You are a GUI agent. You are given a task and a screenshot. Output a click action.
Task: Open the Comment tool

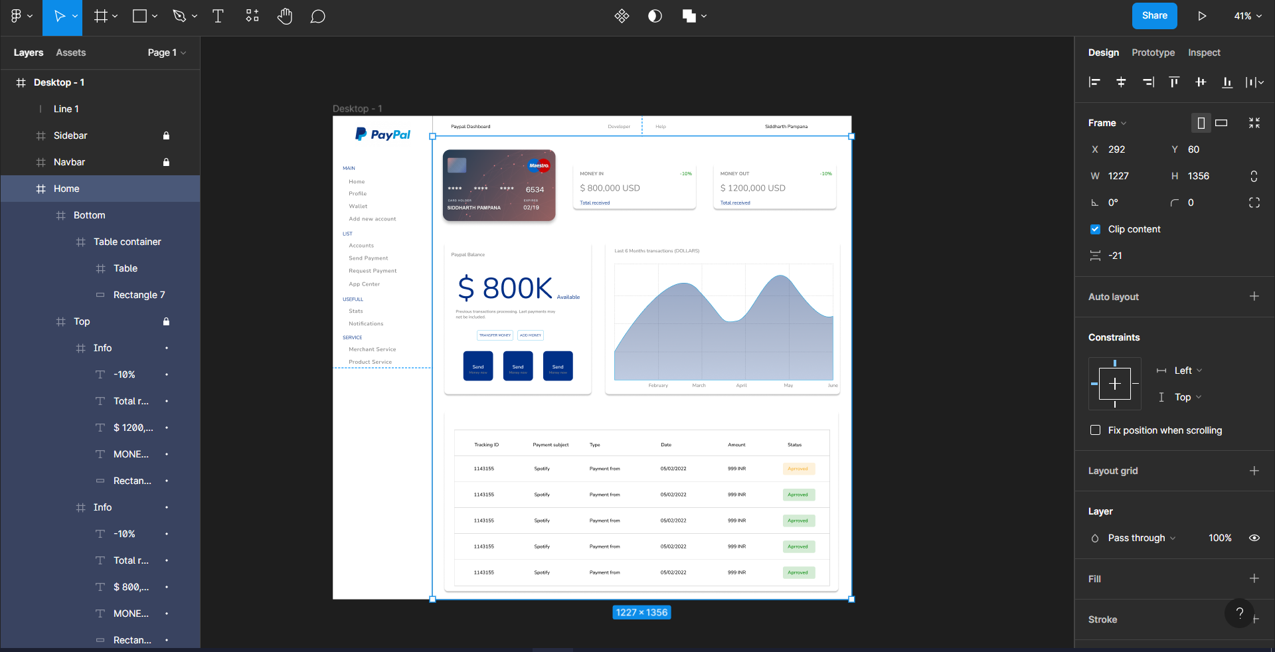[318, 16]
